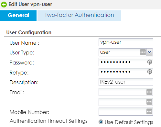This screenshot has height=127, width=161.
Task: Click the ellipsis icon in User Type field
Action: point(143,52)
